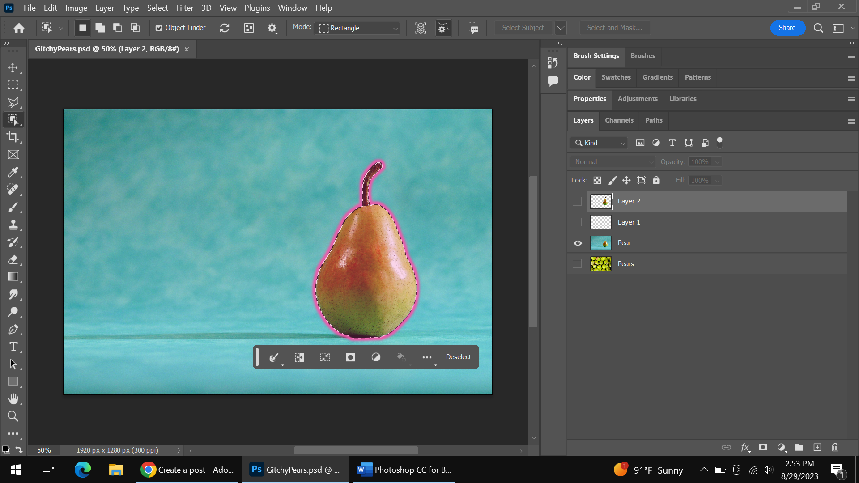This screenshot has height=483, width=859.
Task: Select the Eyedropper tool
Action: tap(13, 172)
